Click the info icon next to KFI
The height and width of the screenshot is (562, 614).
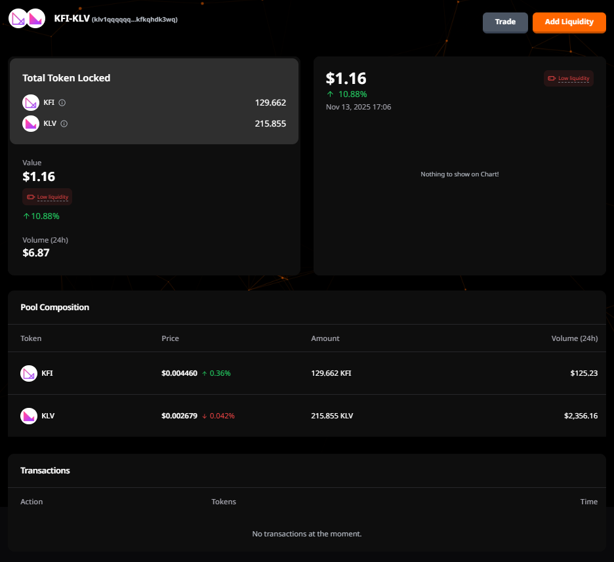[62, 103]
